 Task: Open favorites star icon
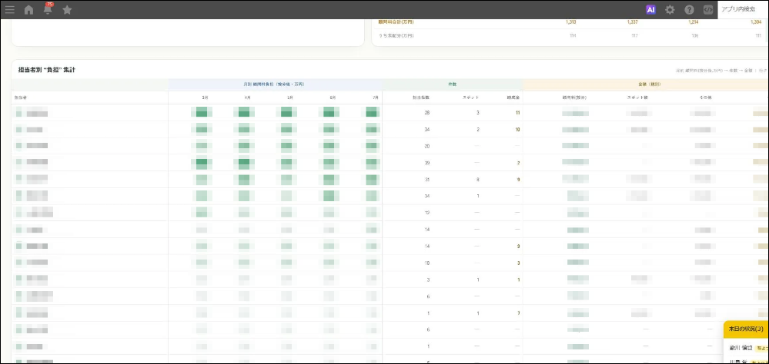click(x=67, y=10)
